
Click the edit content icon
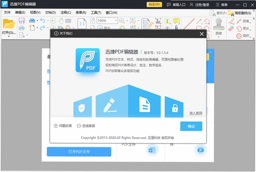(x=133, y=21)
